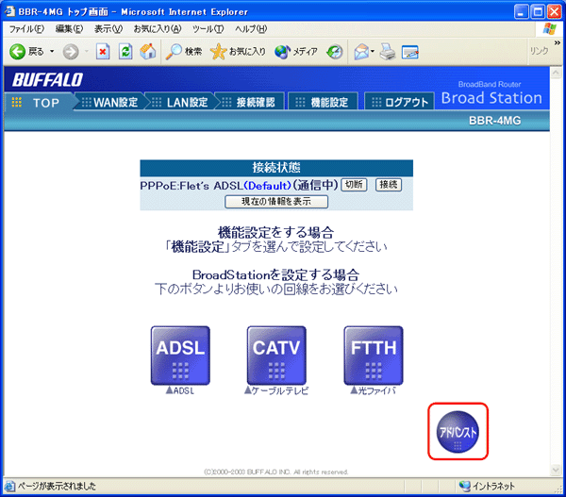Click the IE page icon in title bar
This screenshot has width=566, height=497.
tap(9, 11)
